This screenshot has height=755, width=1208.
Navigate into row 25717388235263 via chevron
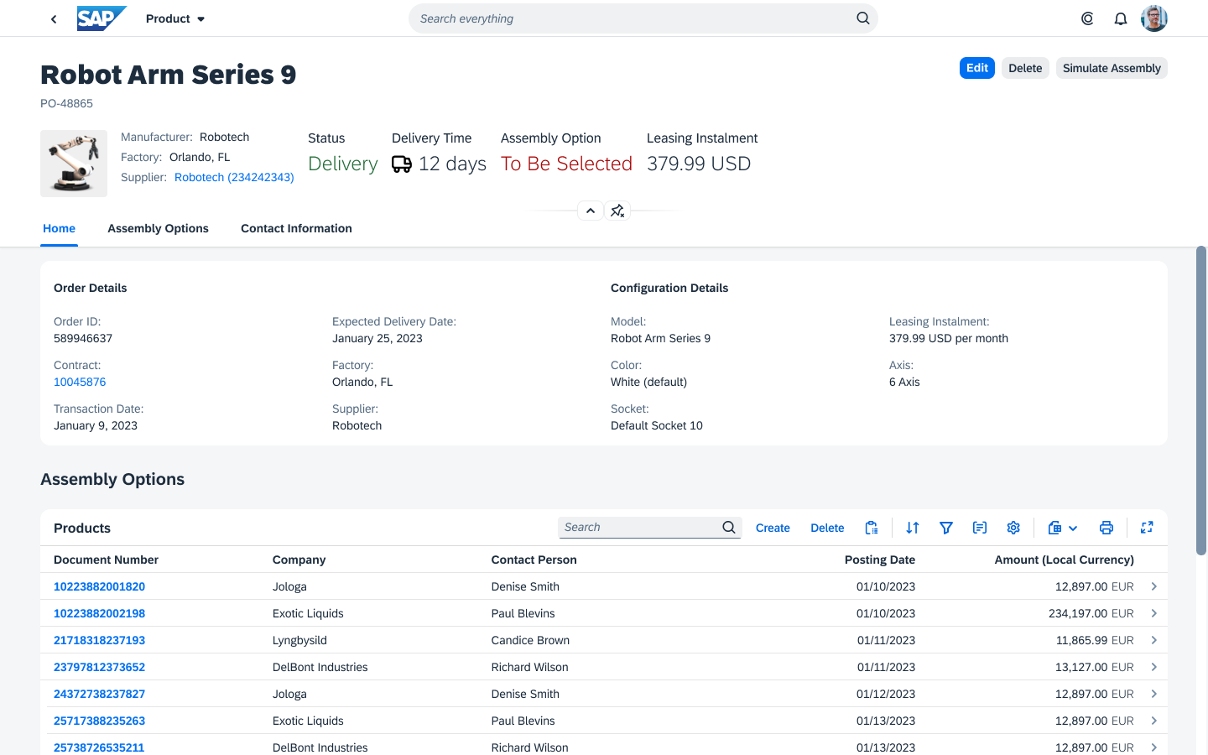pyautogui.click(x=1154, y=721)
